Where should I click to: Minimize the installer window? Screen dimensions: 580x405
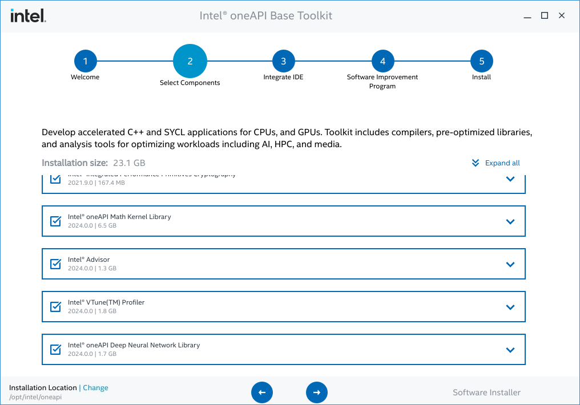[x=527, y=16]
